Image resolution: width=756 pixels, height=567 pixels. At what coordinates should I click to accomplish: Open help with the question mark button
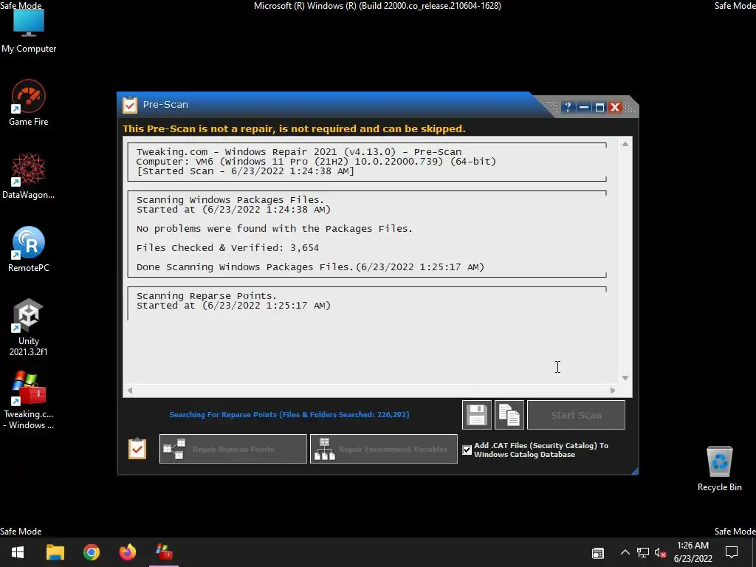click(568, 107)
